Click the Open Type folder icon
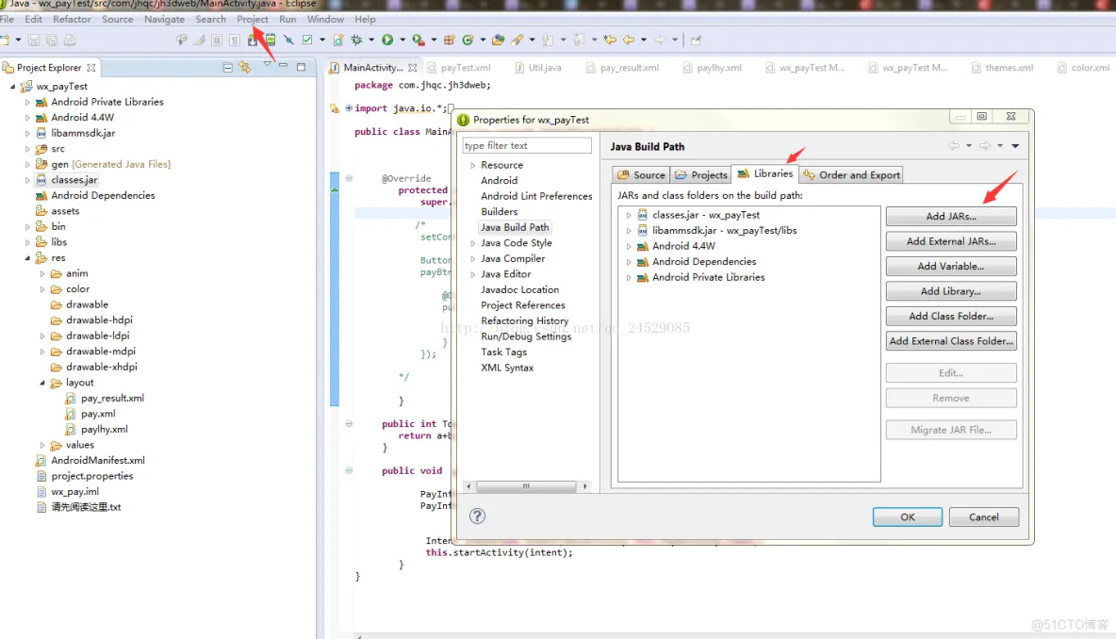Image resolution: width=1116 pixels, height=639 pixels. tap(499, 40)
